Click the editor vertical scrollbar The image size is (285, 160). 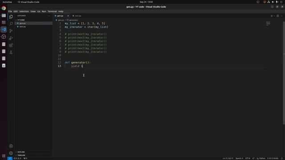[x=284, y=72]
